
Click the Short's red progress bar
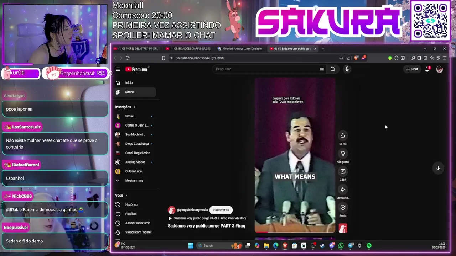coord(295,232)
